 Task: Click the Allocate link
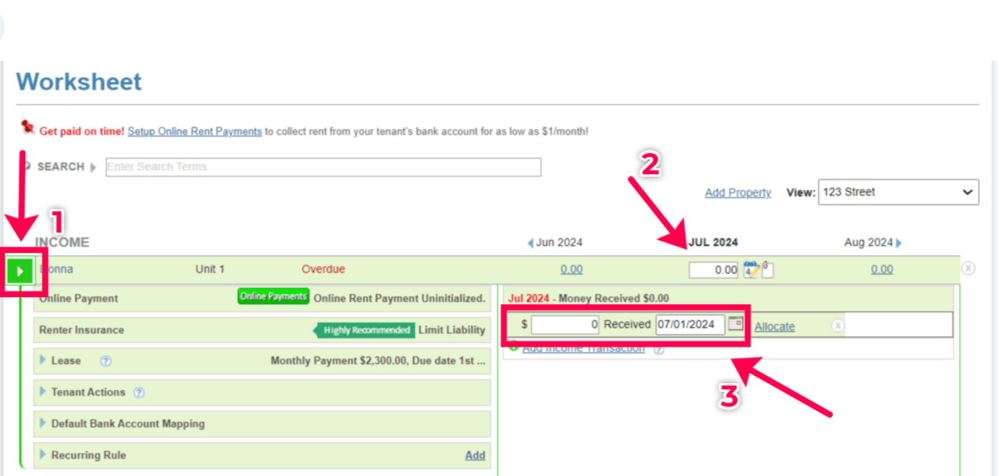pos(774,326)
